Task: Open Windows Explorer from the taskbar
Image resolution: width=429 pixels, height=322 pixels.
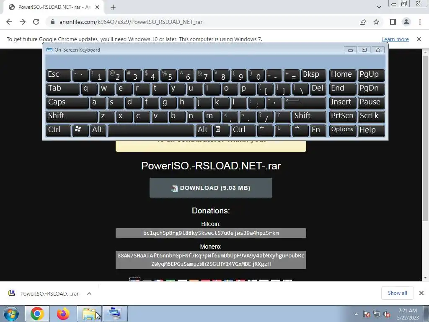Action: (x=89, y=314)
